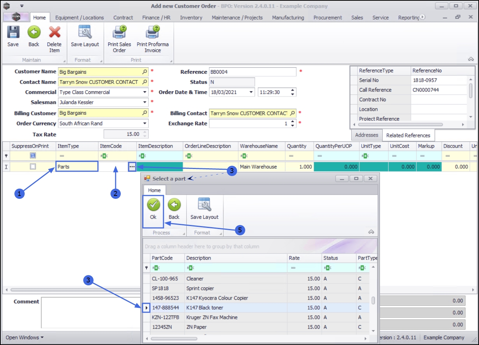Click the ItemType cell showing Parts
Screen dimensions: 479x345
[x=77, y=166]
